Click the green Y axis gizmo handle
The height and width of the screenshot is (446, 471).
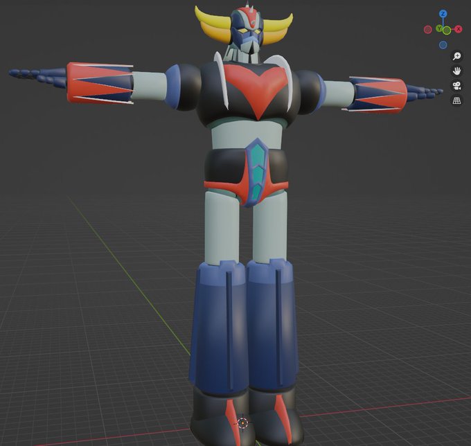[x=439, y=28]
